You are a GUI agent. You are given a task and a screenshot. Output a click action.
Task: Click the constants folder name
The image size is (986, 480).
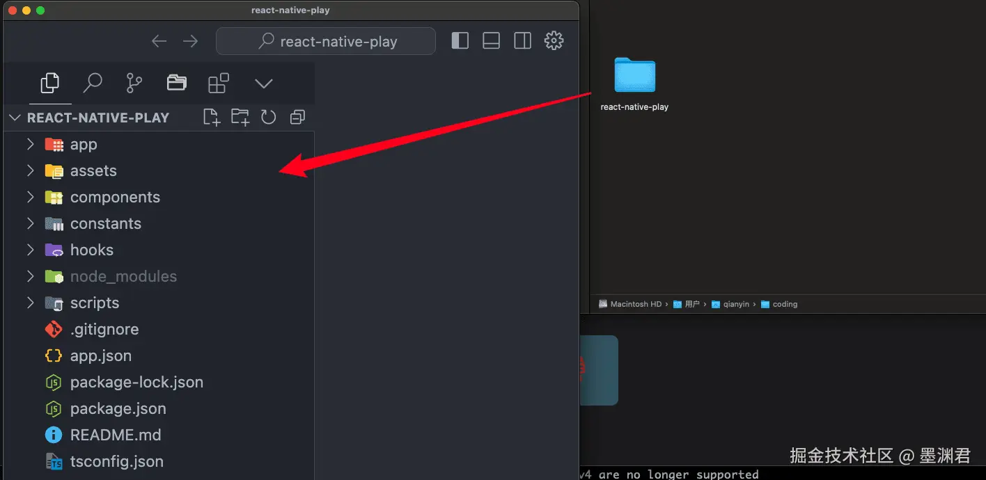pyautogui.click(x=106, y=224)
